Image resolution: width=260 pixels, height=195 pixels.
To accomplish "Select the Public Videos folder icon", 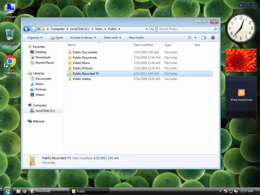I will [x=70, y=79].
